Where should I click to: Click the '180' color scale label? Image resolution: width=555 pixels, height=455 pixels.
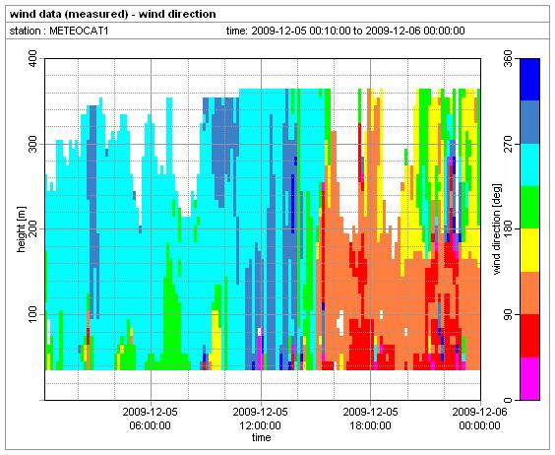(509, 228)
